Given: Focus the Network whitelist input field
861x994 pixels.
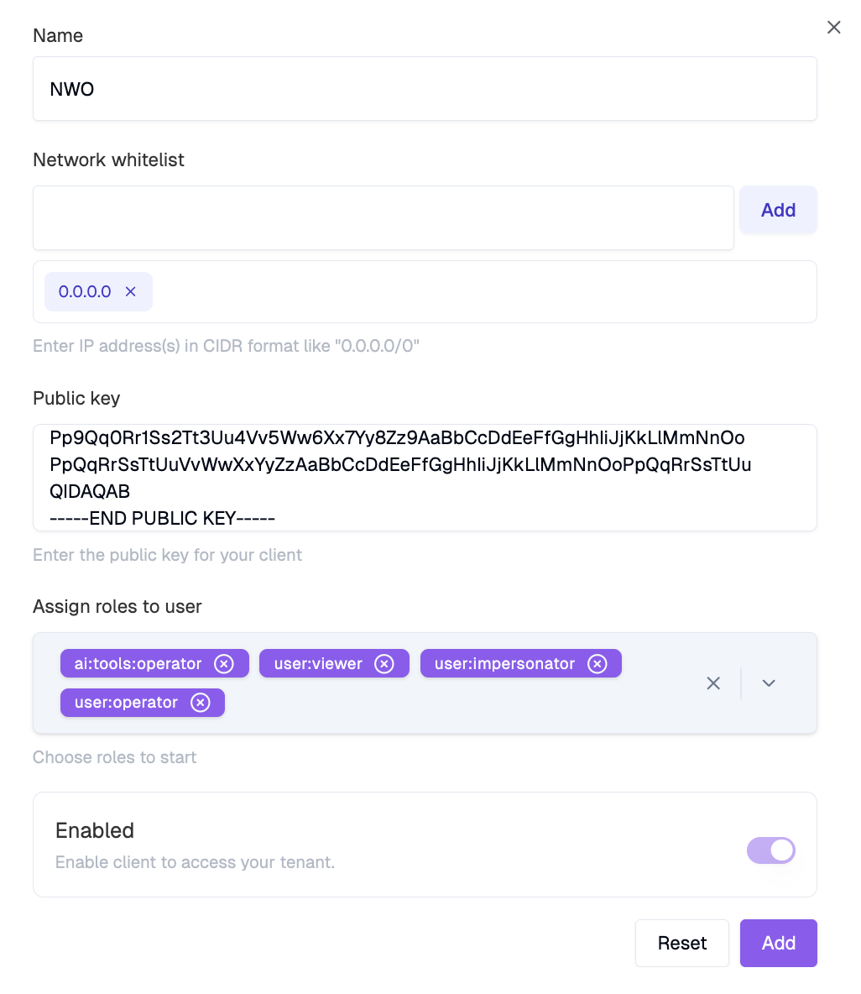Looking at the screenshot, I should [x=384, y=217].
